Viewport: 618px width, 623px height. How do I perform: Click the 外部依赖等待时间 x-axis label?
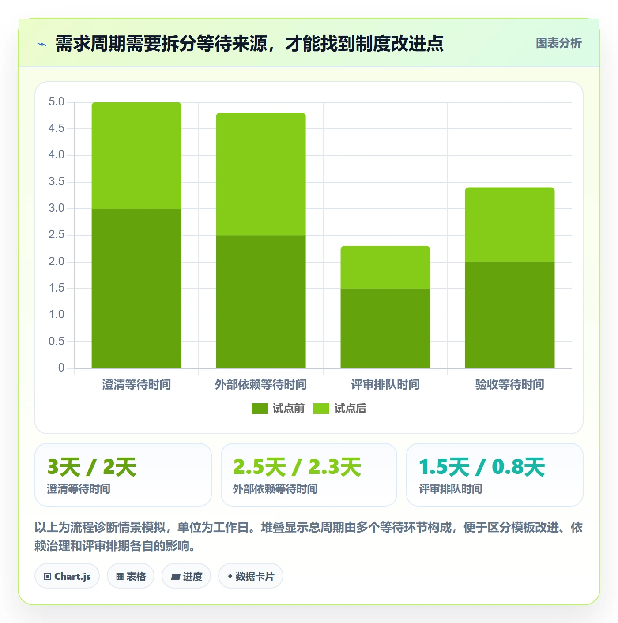261,385
